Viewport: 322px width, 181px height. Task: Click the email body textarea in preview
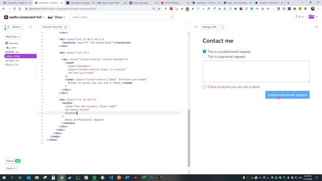pos(256,71)
